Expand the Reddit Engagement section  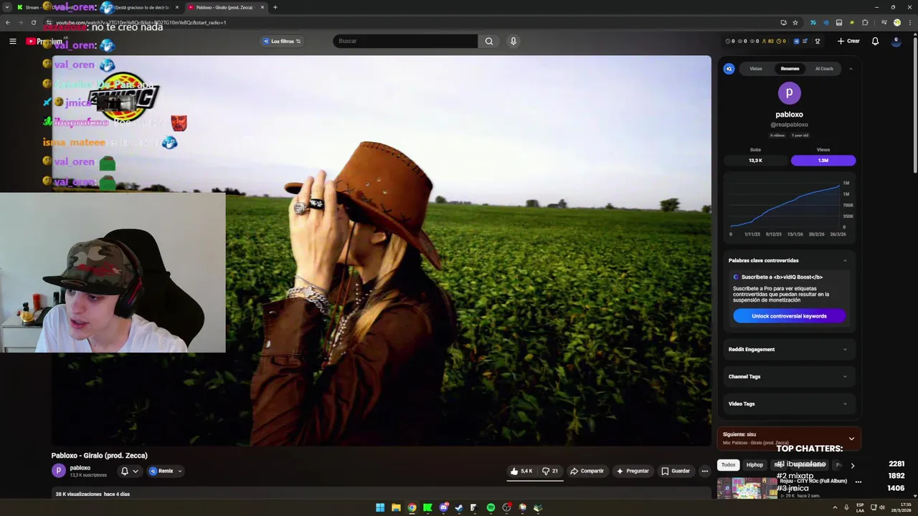[789, 349]
